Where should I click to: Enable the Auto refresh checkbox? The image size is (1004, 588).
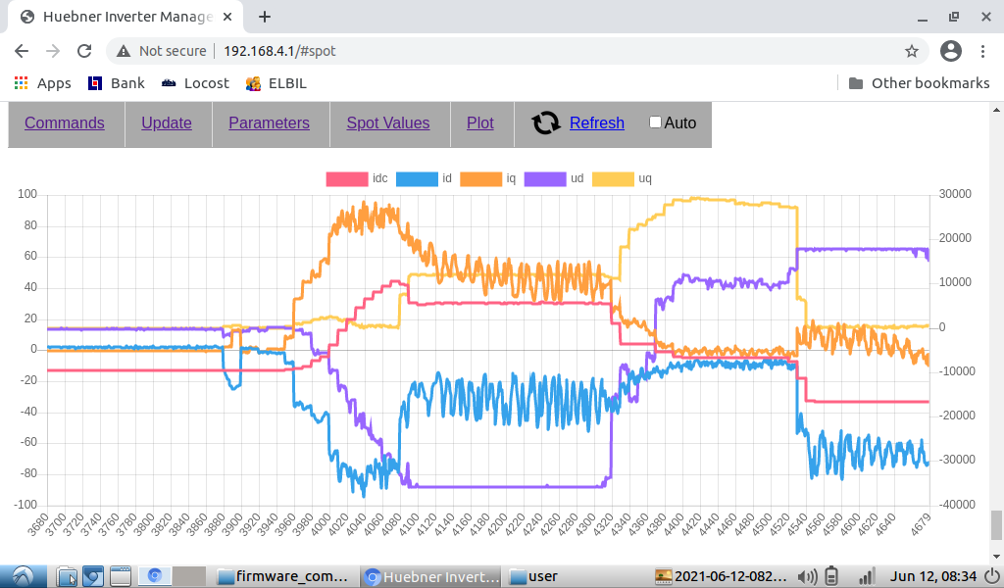[656, 122]
